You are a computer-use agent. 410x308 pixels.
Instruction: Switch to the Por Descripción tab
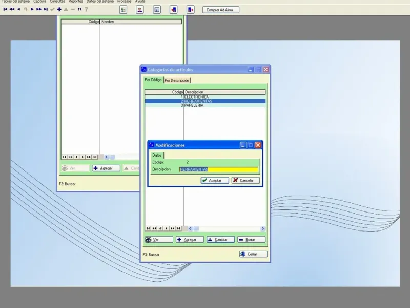pos(177,80)
